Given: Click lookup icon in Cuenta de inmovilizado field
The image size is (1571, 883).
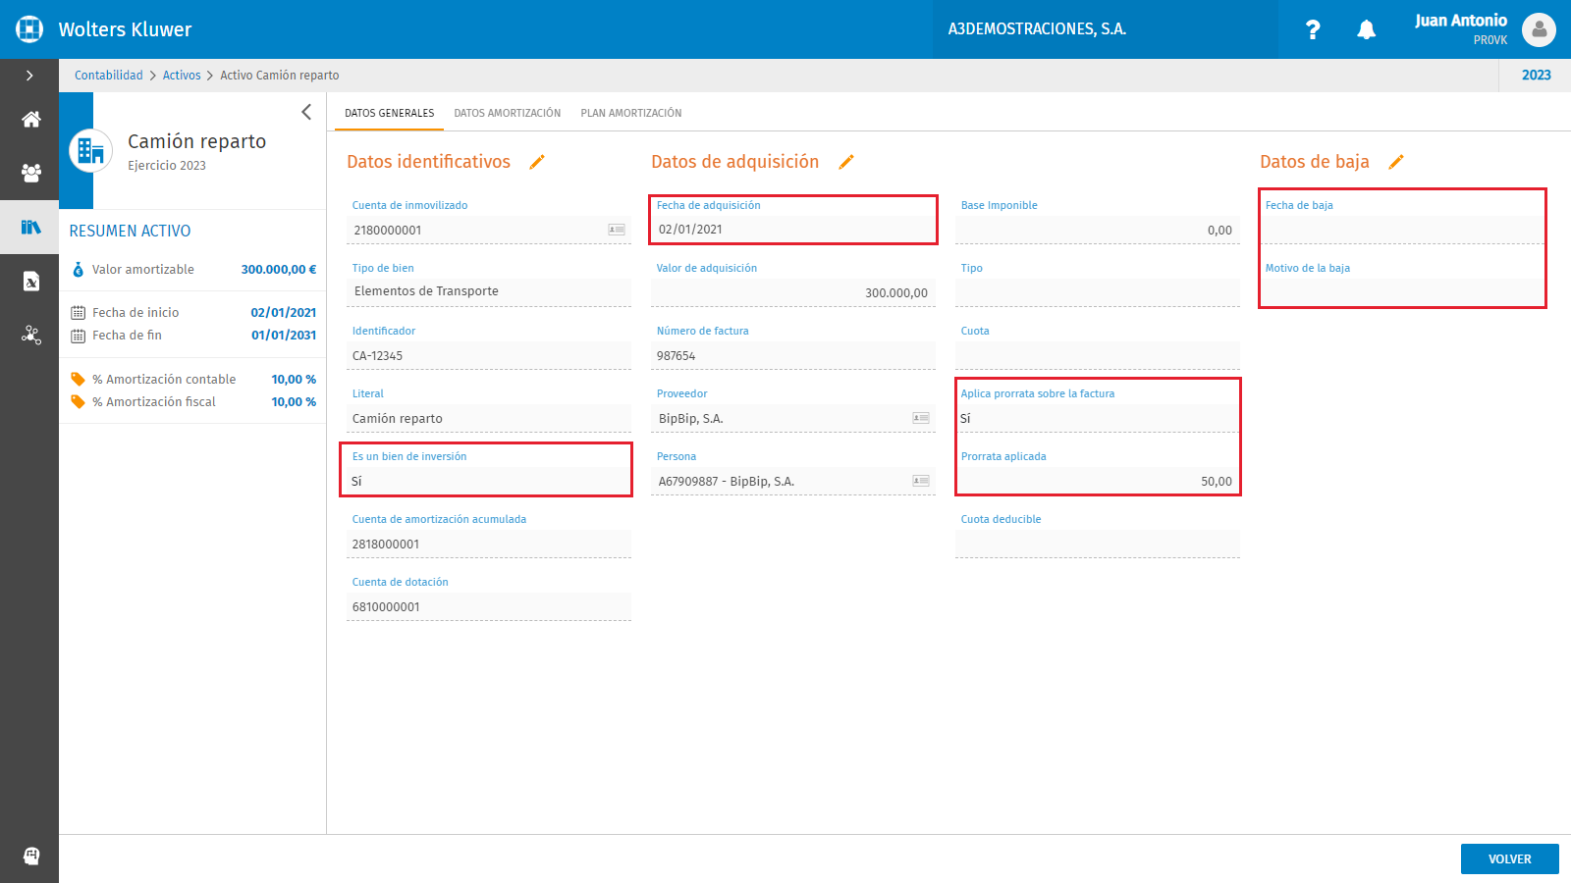Looking at the screenshot, I should coord(617,230).
